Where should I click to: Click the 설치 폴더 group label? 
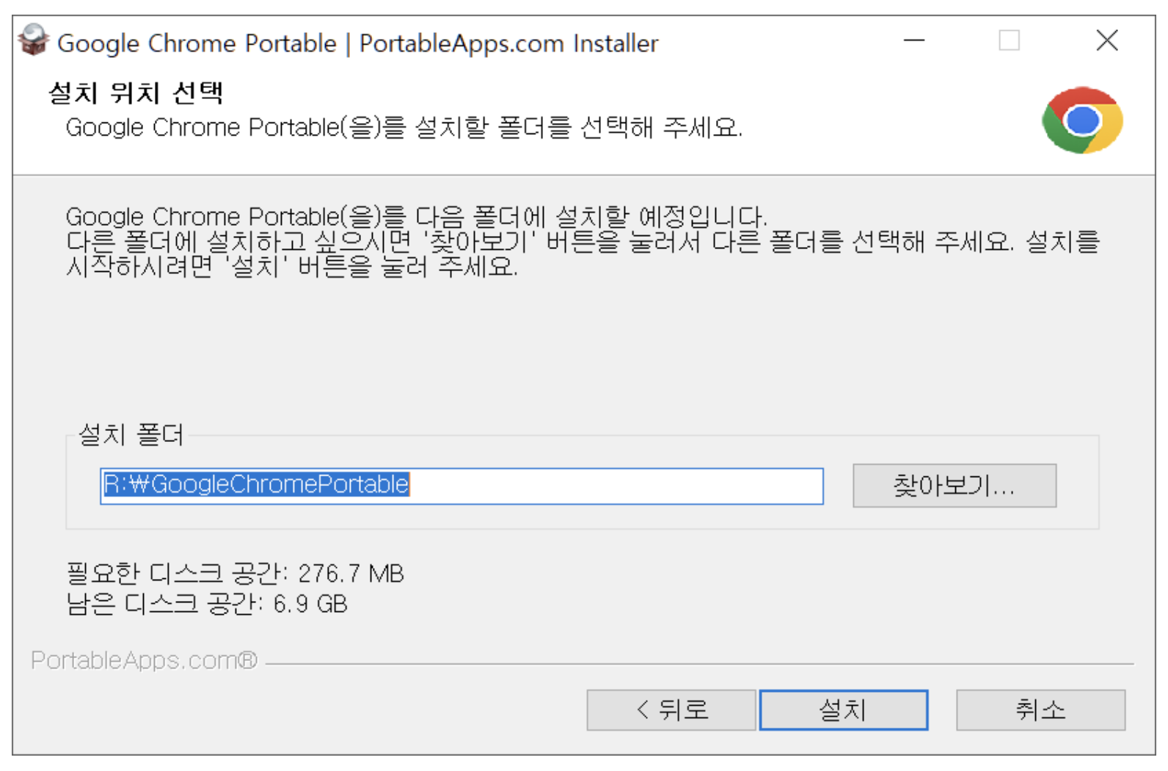coord(131,435)
